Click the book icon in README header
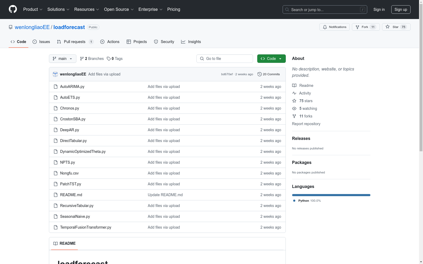The image size is (423, 264). point(56,243)
